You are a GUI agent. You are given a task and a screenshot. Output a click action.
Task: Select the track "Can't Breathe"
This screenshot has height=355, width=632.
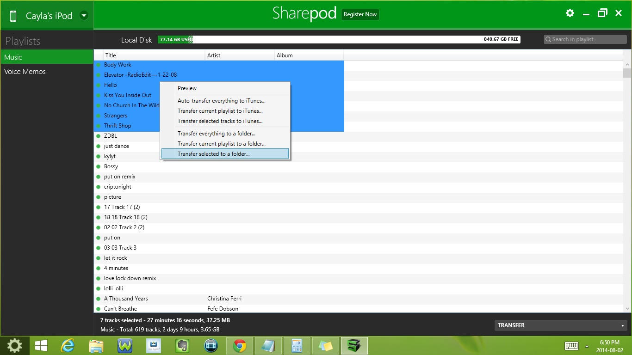[x=120, y=309]
